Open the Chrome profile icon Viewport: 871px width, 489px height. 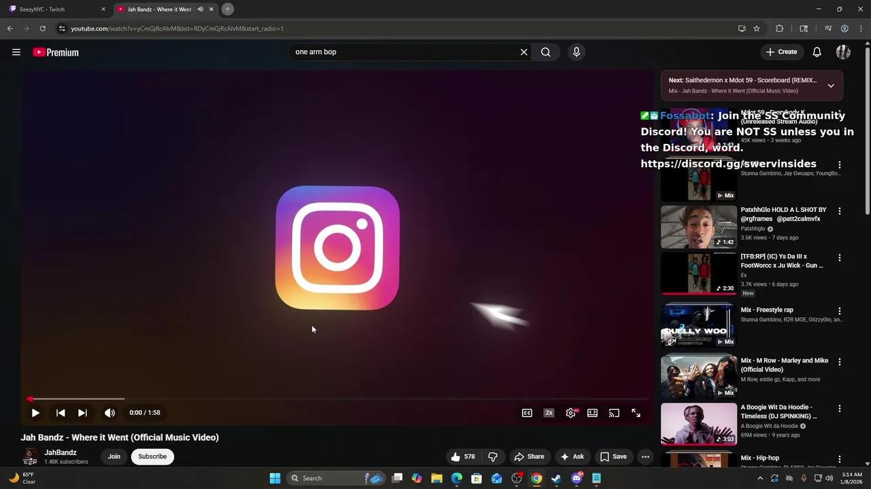(x=844, y=29)
